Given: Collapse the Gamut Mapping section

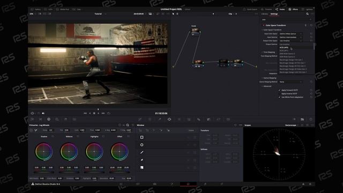Looking at the screenshot, I should point(262,78).
